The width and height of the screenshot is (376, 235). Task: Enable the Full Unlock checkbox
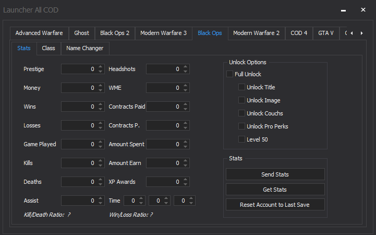(x=230, y=74)
